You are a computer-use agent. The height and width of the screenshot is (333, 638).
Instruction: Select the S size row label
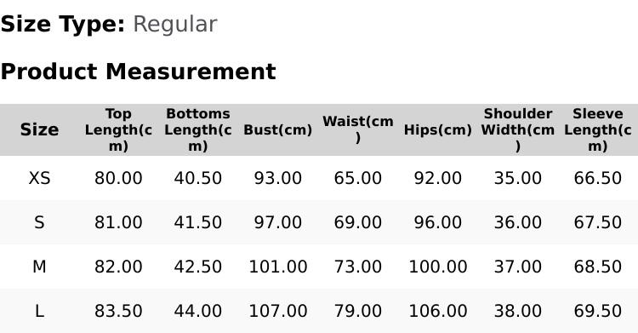click(x=39, y=222)
